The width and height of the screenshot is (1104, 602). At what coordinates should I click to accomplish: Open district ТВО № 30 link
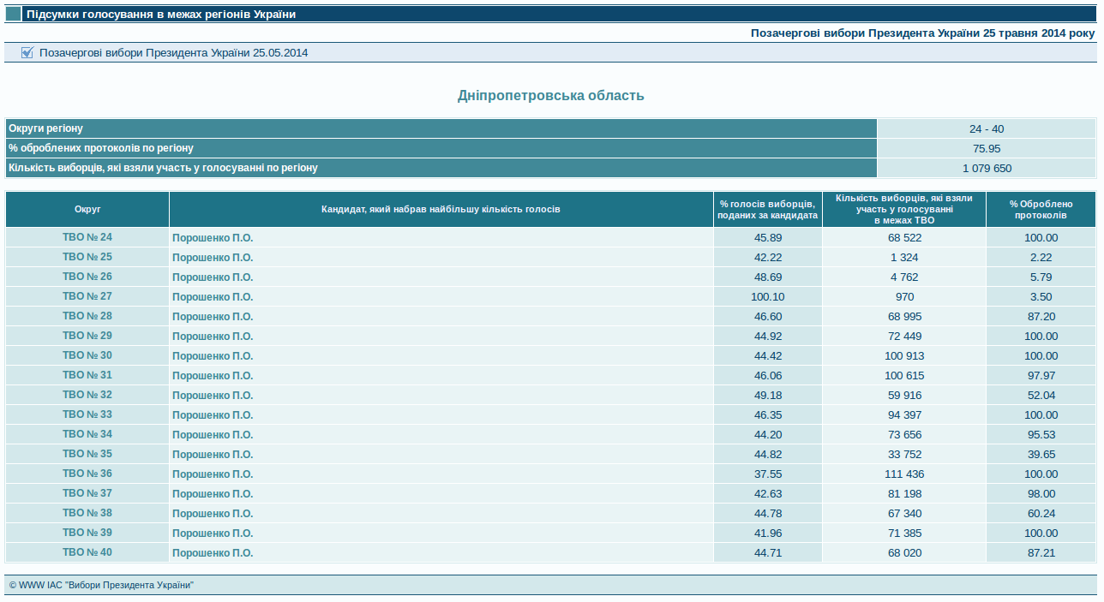pyautogui.click(x=87, y=355)
